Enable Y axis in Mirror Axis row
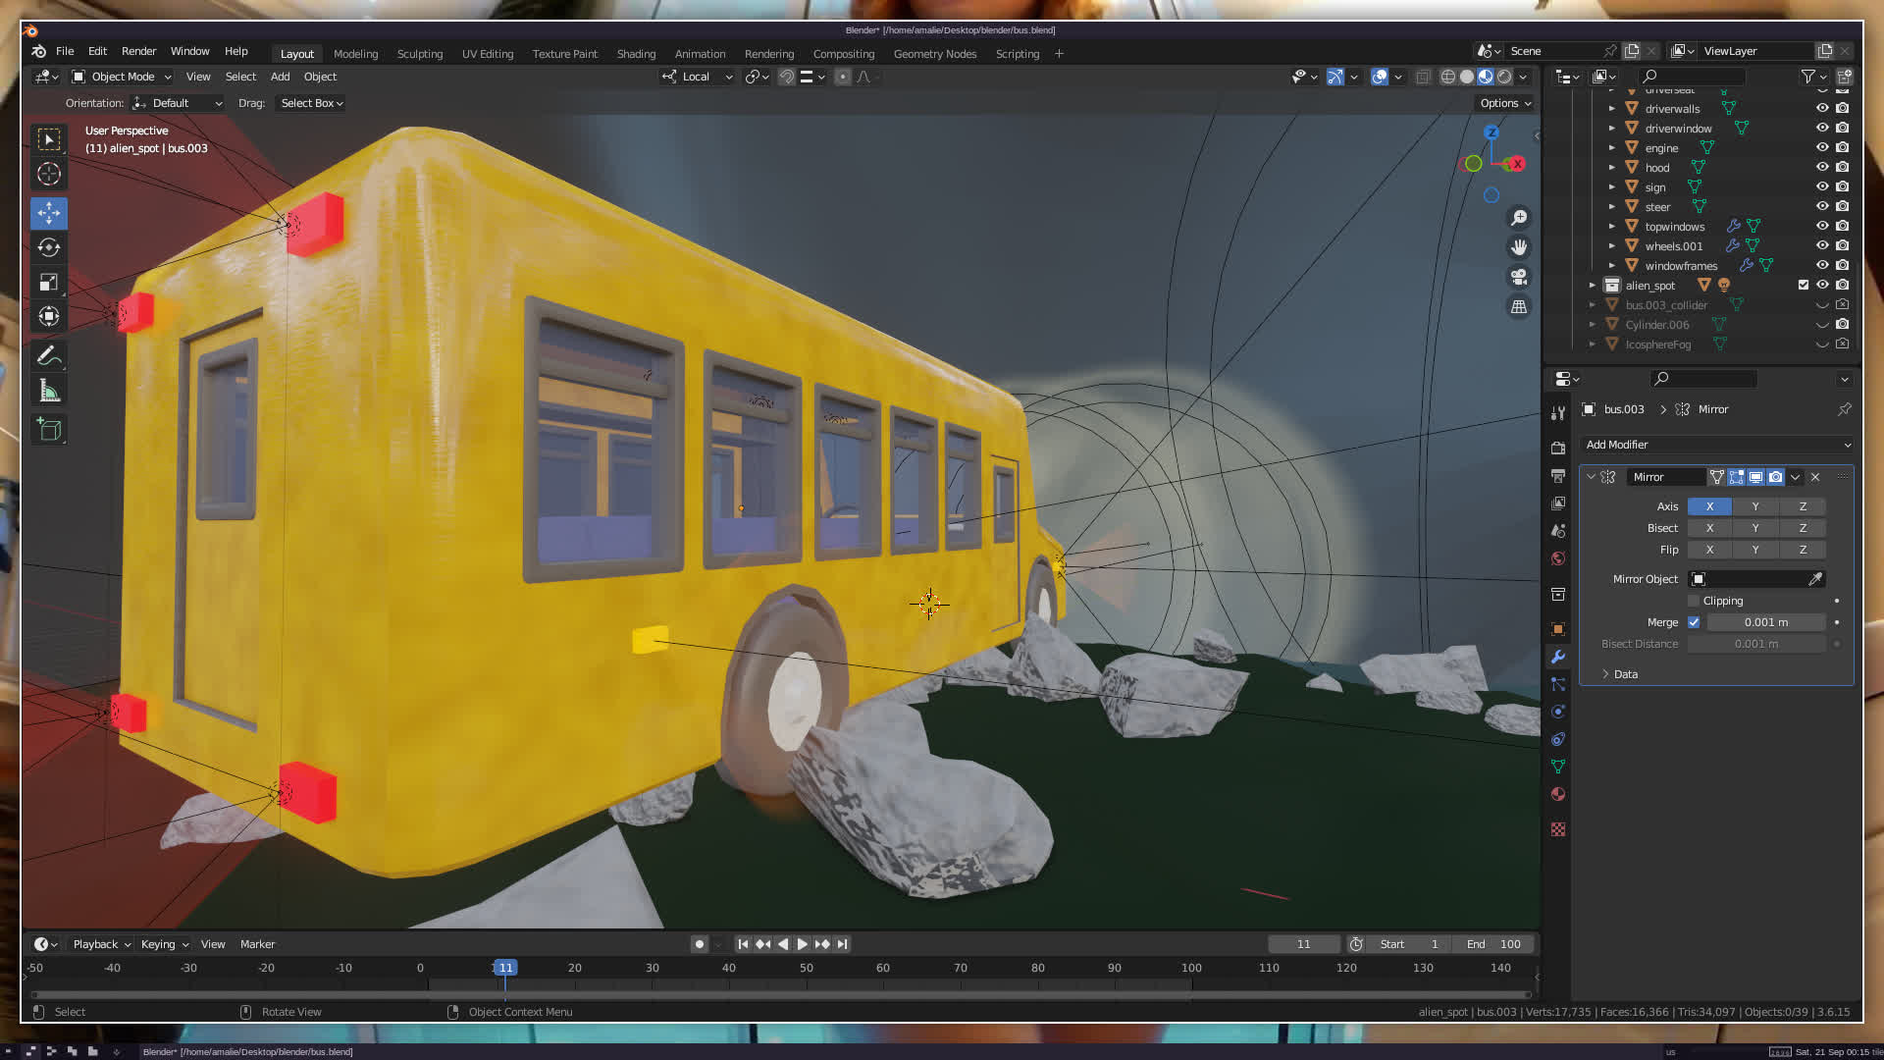This screenshot has height=1060, width=1884. tap(1755, 506)
